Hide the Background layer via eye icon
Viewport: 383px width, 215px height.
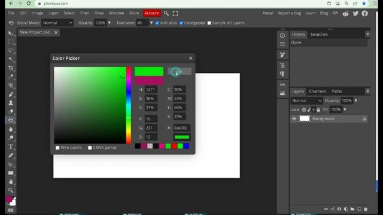point(294,119)
